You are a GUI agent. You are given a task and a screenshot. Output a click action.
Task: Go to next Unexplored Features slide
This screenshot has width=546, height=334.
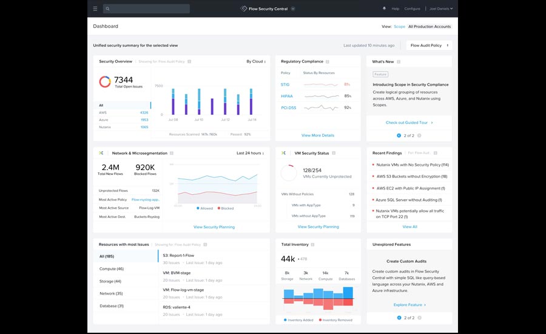coord(419,318)
